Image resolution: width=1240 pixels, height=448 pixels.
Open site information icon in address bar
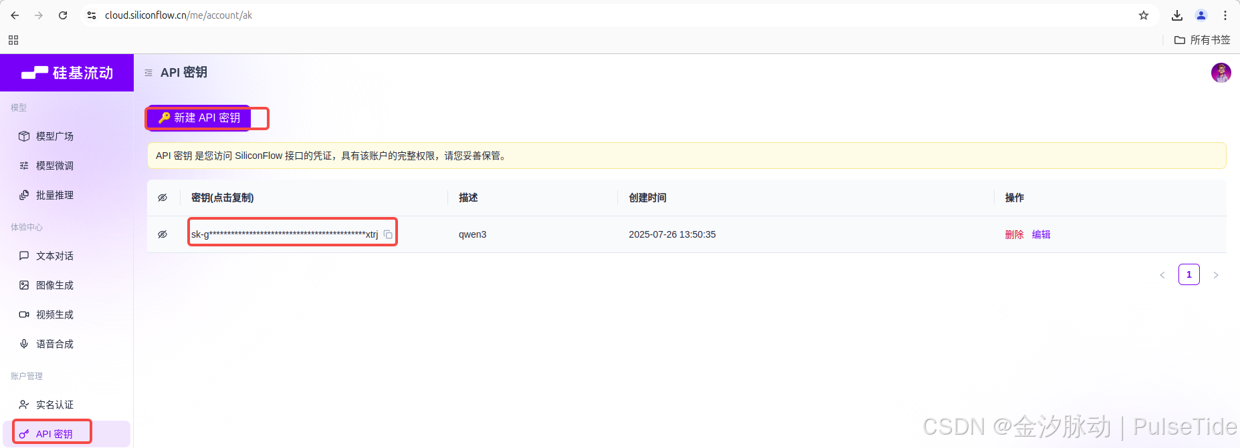click(92, 15)
